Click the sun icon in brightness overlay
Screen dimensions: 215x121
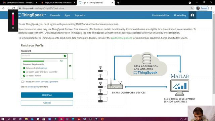pos(13,28)
